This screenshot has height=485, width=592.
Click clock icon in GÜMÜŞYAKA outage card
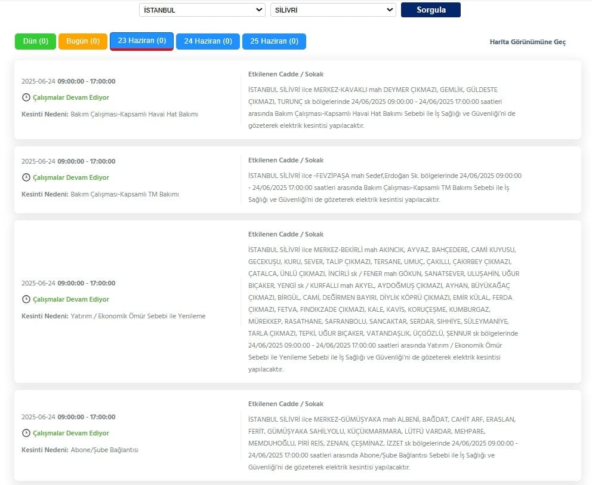point(26,433)
